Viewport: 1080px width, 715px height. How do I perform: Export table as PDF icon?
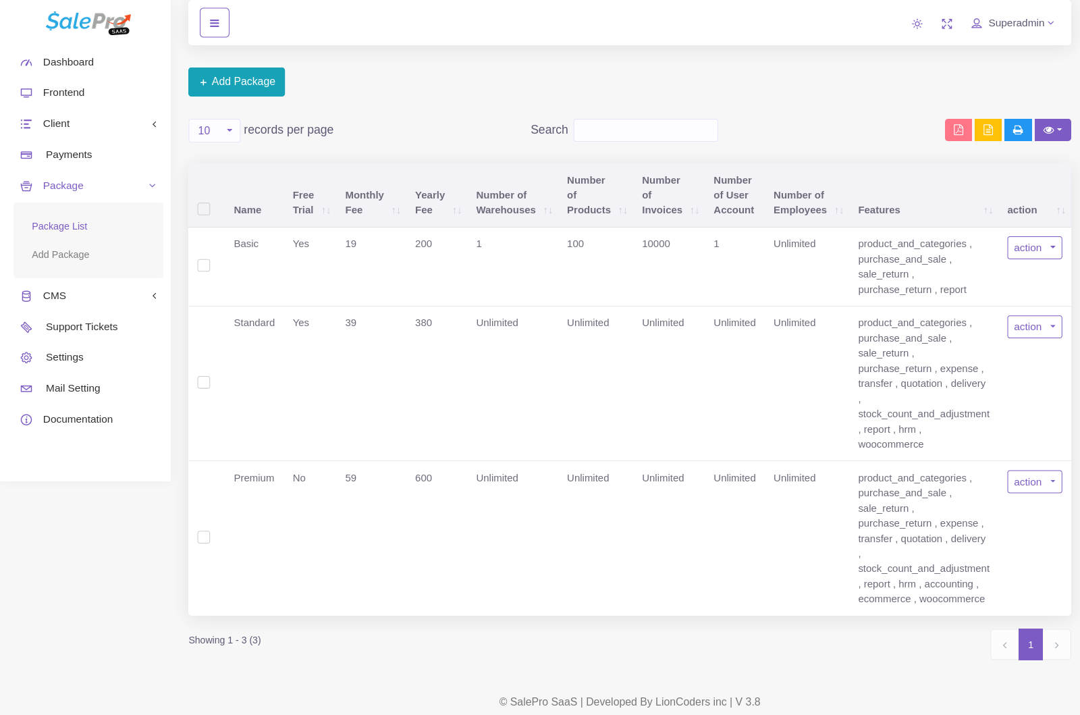[x=958, y=130]
